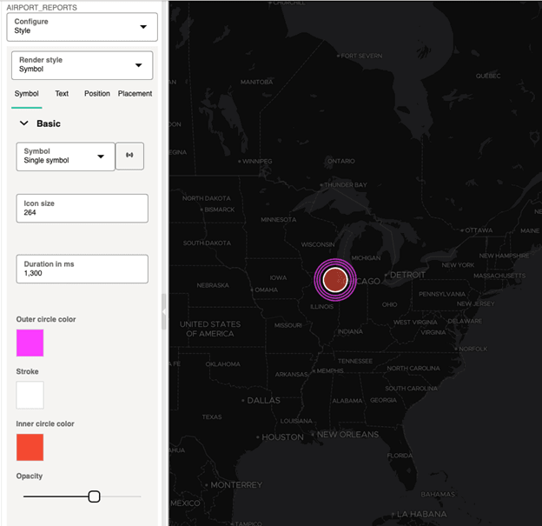Click the HOUSTON label on the map
The height and width of the screenshot is (526, 542).
pos(282,437)
